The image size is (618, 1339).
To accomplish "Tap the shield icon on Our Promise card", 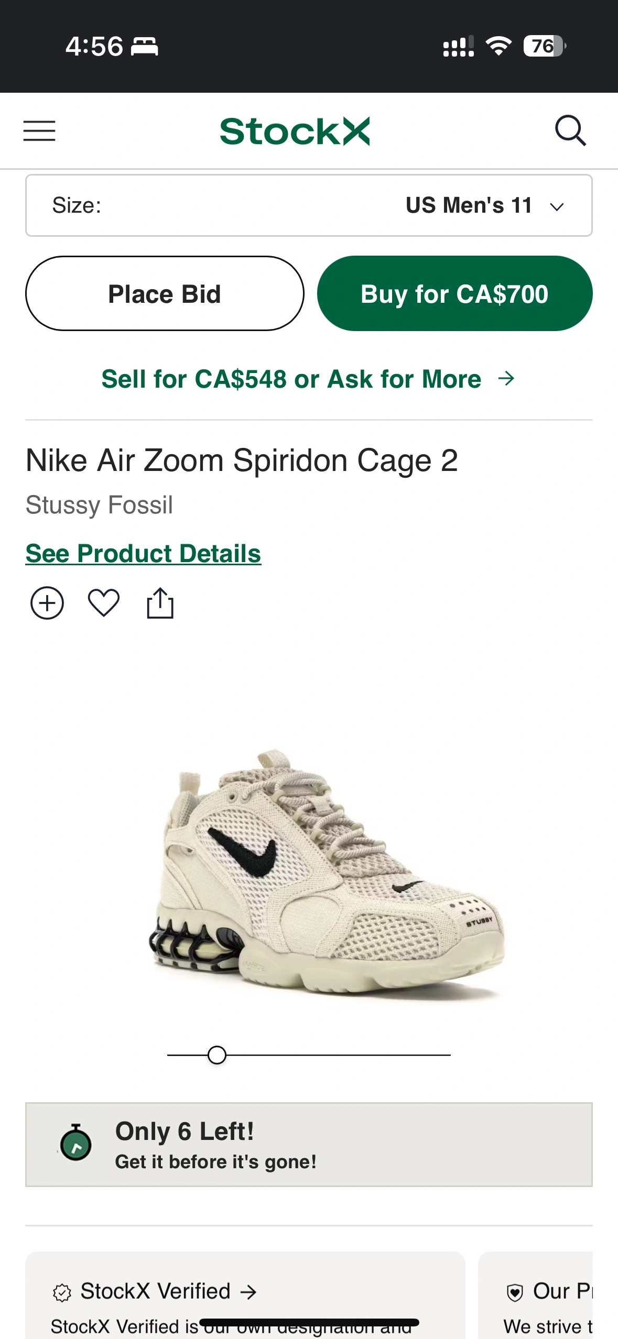I will point(515,1292).
